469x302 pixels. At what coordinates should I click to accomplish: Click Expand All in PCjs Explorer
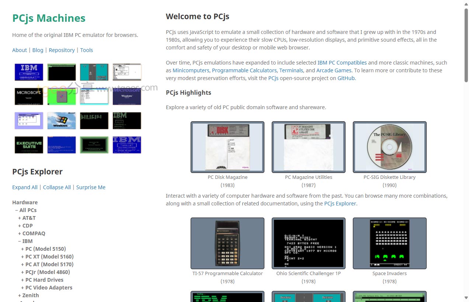(25, 187)
